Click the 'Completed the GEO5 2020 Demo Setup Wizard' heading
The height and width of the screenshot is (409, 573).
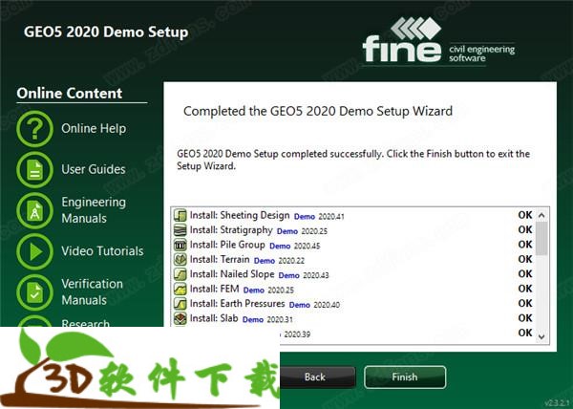[x=318, y=111]
